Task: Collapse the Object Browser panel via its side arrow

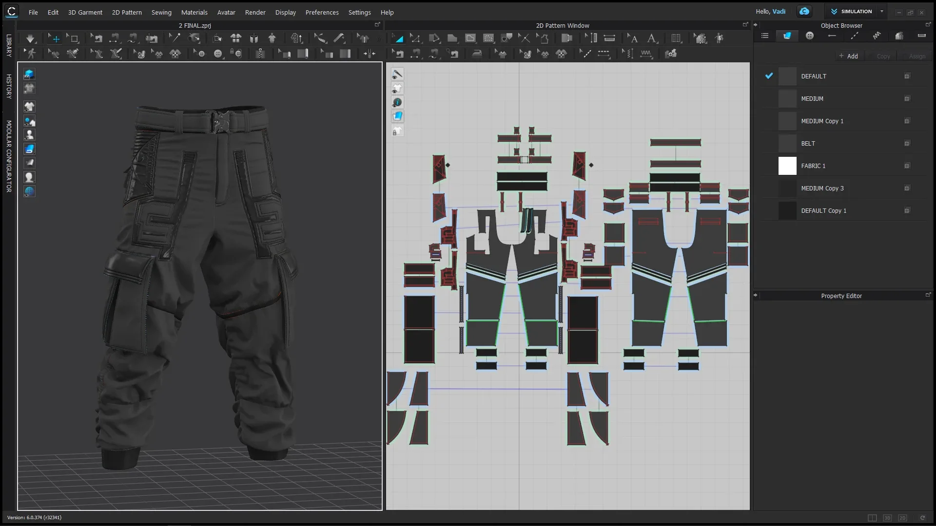Action: (x=756, y=25)
